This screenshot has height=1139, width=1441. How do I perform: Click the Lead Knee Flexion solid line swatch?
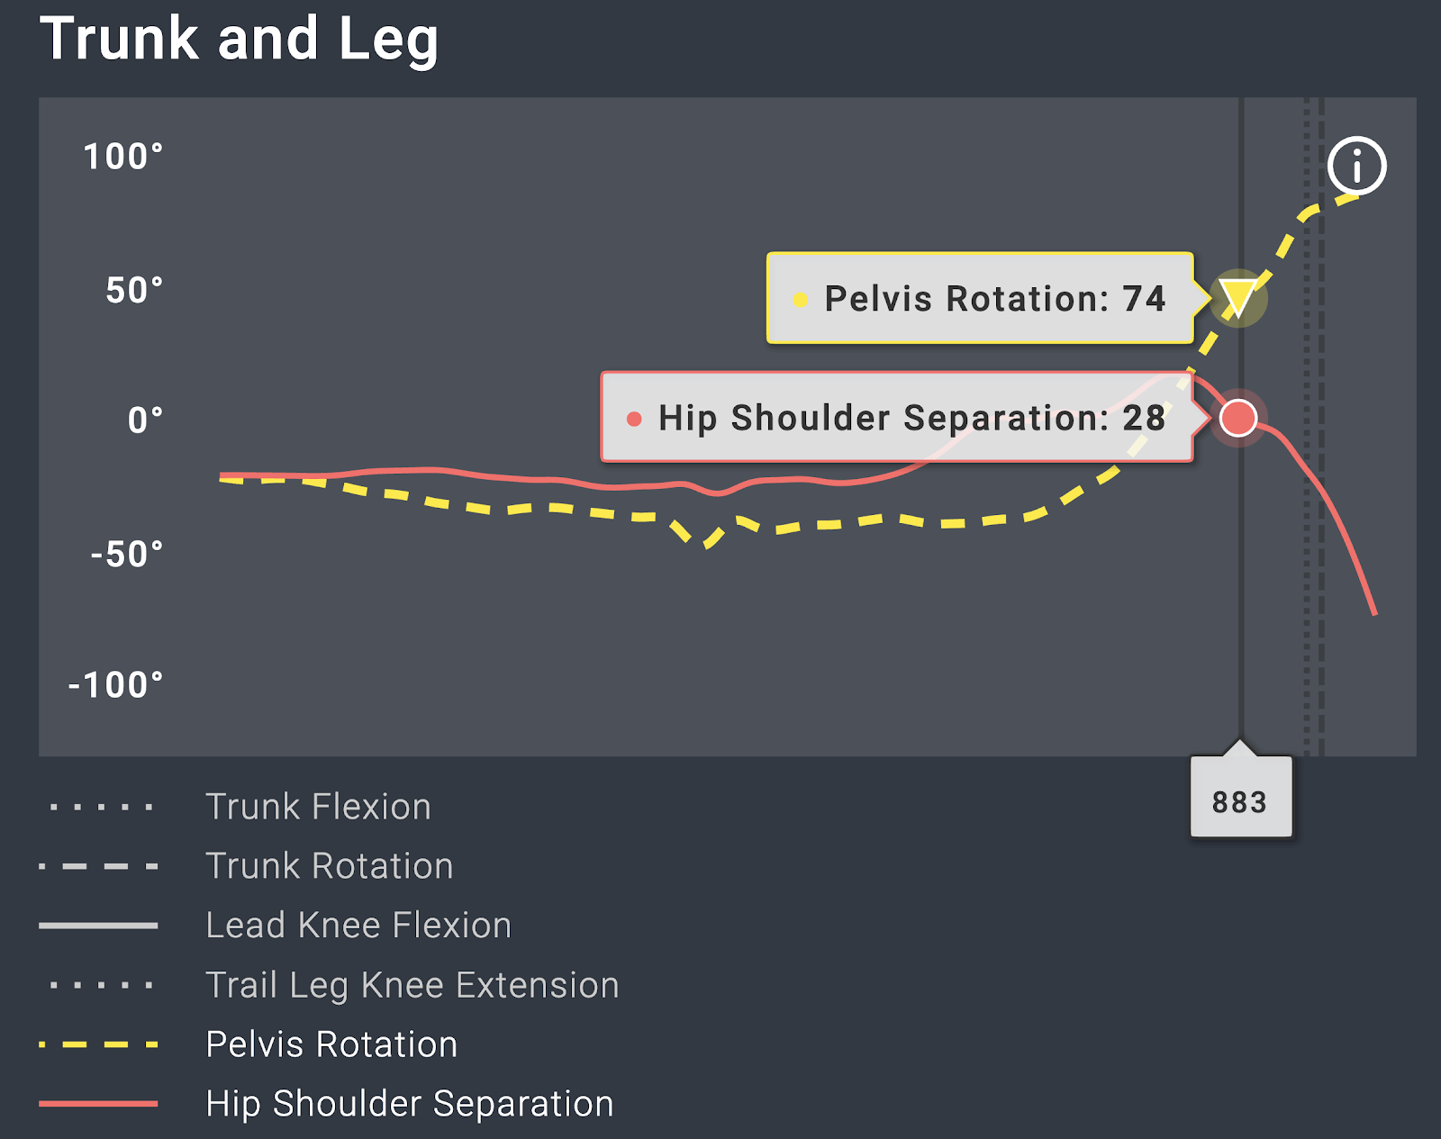(x=98, y=925)
